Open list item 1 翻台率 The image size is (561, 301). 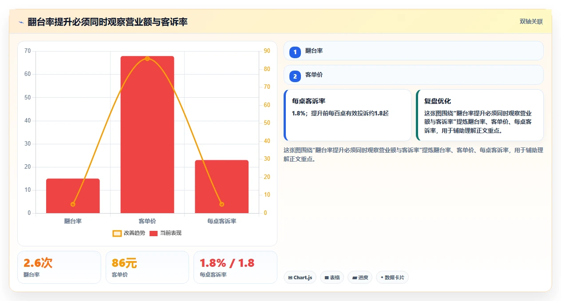414,51
